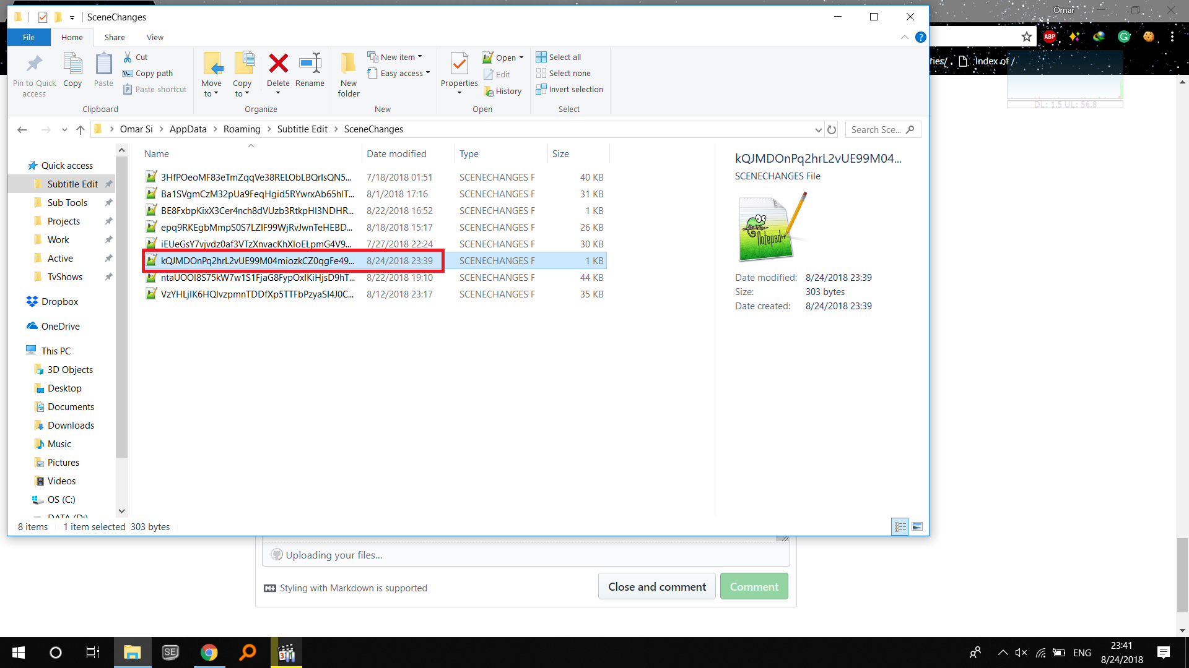Click the History icon in the Open group
The image size is (1189, 668).
pyautogui.click(x=503, y=91)
